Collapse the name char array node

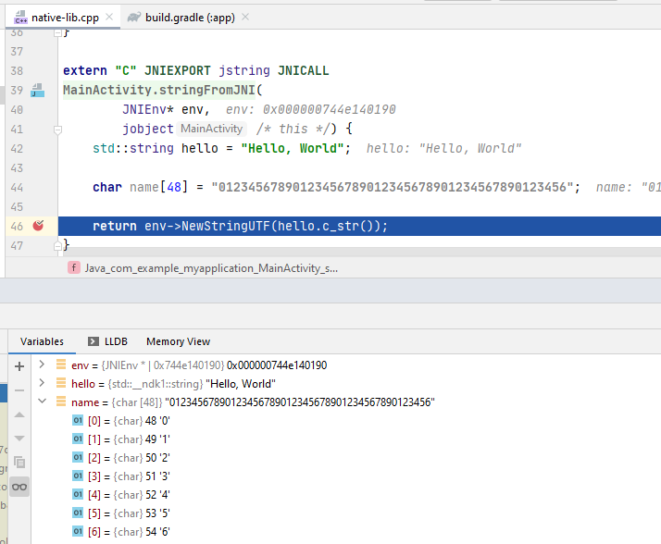pyautogui.click(x=42, y=402)
